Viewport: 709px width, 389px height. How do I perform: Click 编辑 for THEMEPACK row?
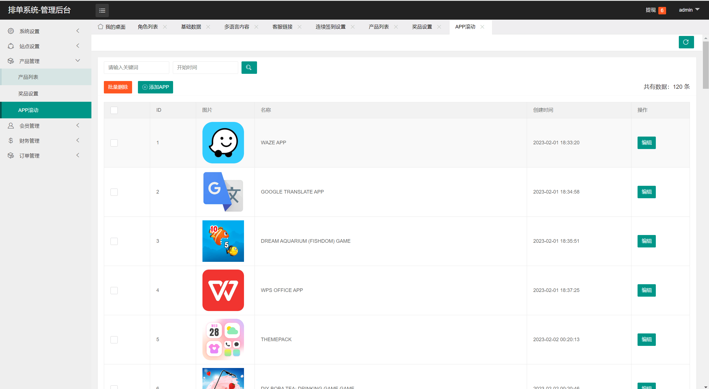point(646,340)
